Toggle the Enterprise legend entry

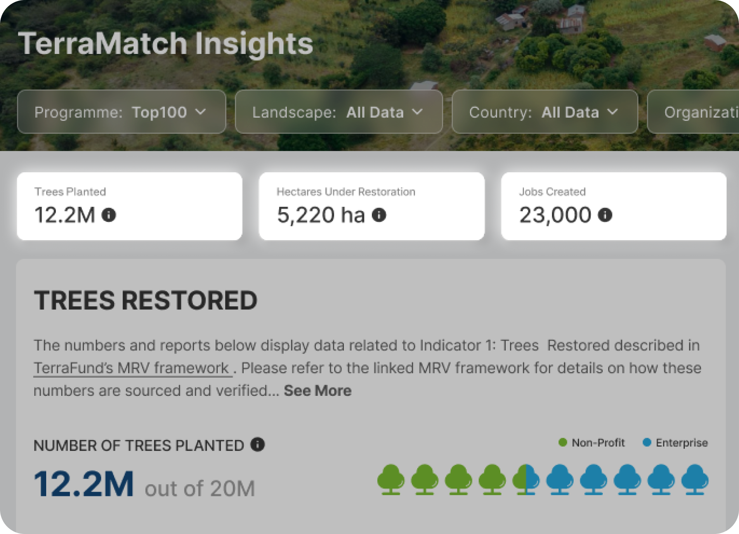click(675, 443)
